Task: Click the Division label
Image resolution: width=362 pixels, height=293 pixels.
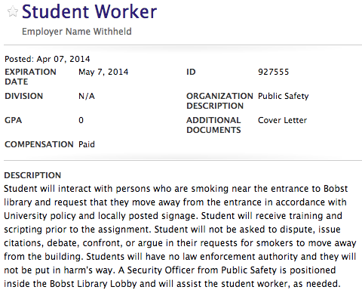Action: [x=24, y=96]
